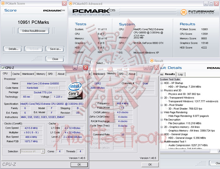The height and width of the screenshot is (169, 220).
Task: Switch to the Mainboard tab in CPU-Z
Action: [28, 74]
